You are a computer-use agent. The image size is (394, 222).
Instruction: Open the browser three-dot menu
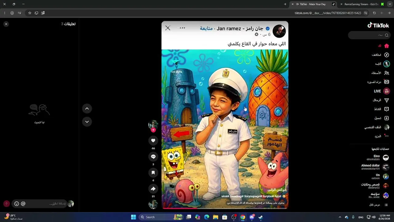tap(4, 13)
